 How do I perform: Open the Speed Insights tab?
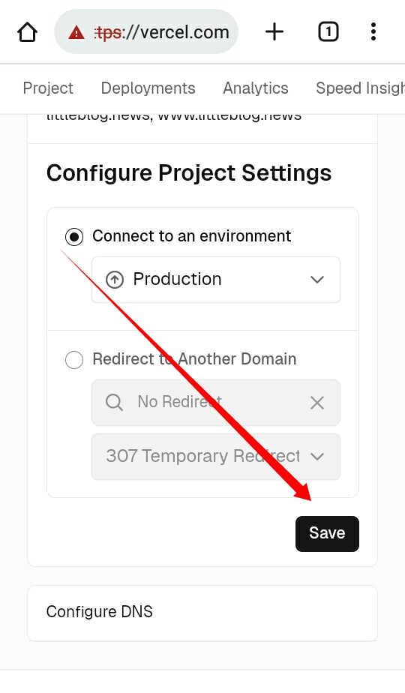tap(360, 88)
